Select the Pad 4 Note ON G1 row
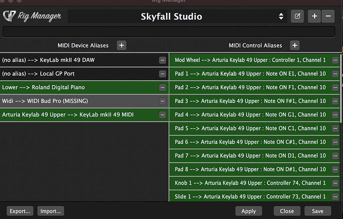Screen dimensions: 343x219 [255, 114]
